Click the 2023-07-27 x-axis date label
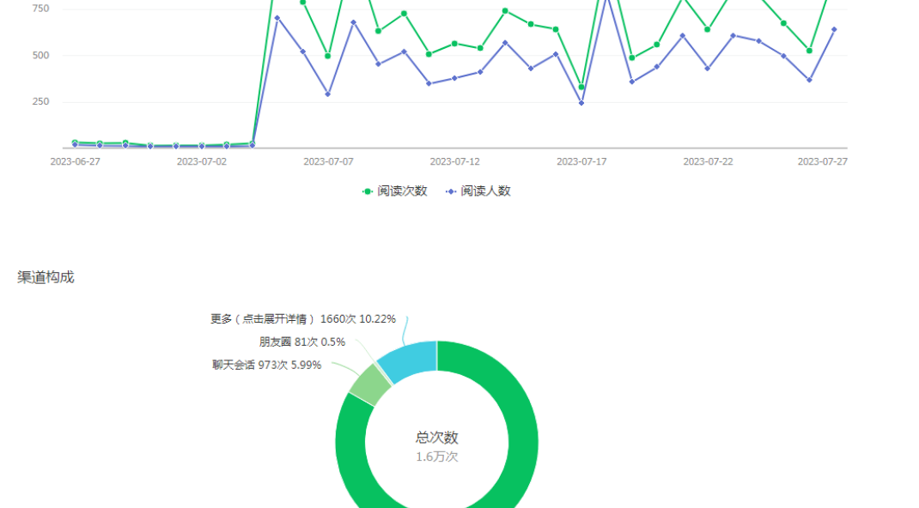The width and height of the screenshot is (919, 508). [x=822, y=161]
